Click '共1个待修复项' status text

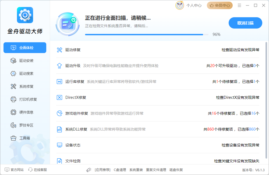click(225, 82)
